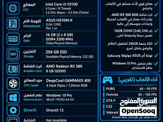Click the أداء الألعاب (تقريبي) heading
This screenshot has height=122, width=163.
(138, 80)
